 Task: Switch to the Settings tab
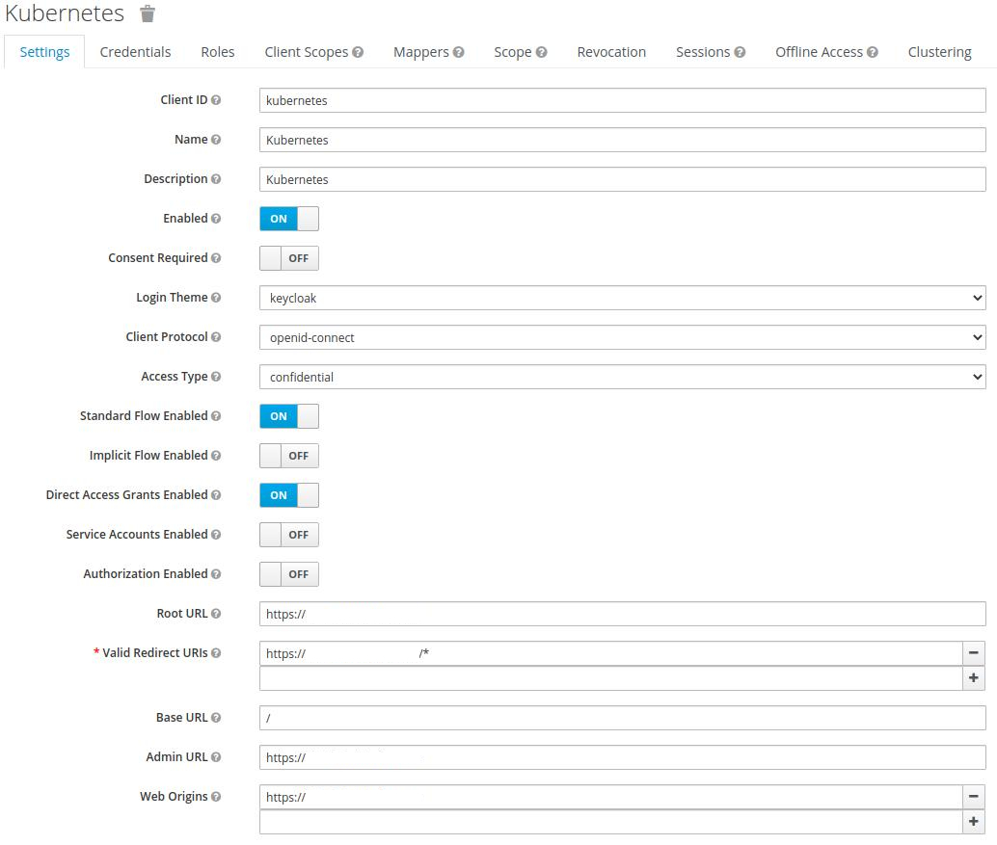click(44, 52)
